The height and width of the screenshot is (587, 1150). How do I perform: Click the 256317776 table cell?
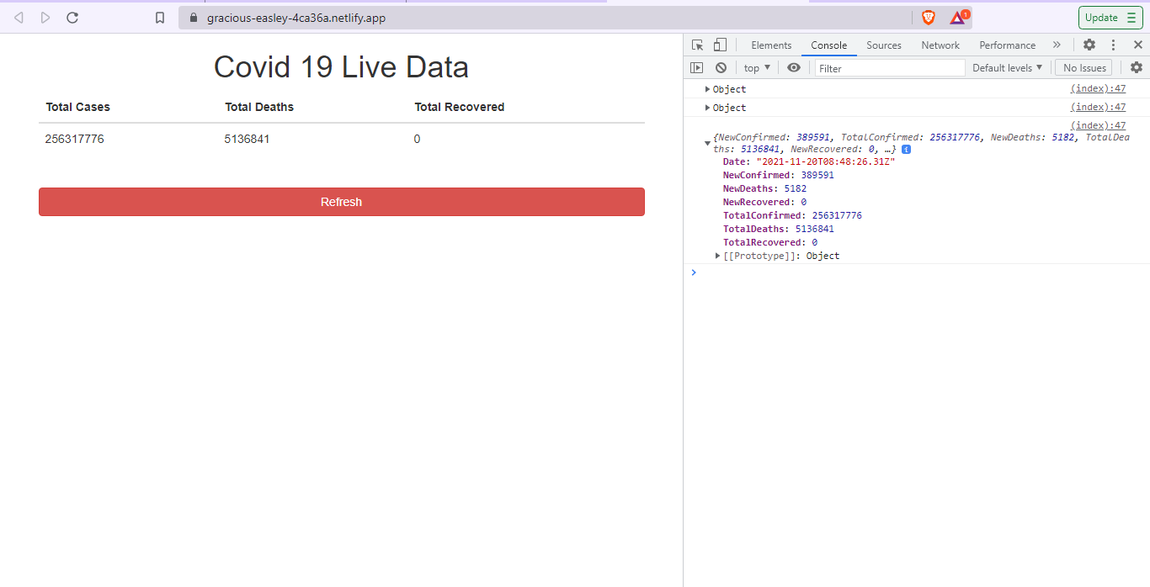click(75, 139)
